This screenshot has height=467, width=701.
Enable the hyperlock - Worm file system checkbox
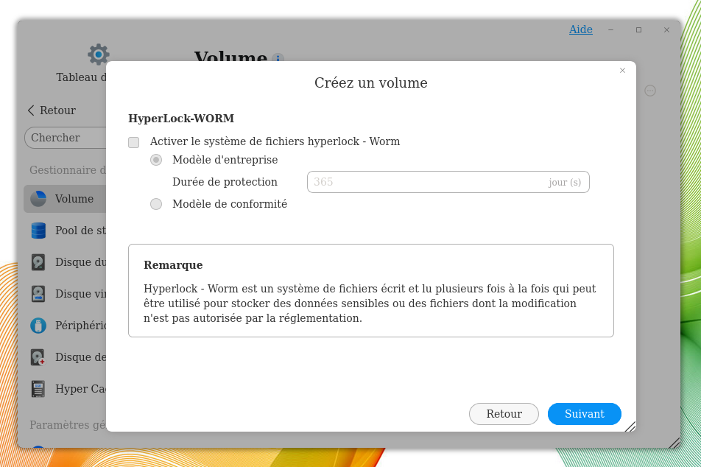click(134, 142)
